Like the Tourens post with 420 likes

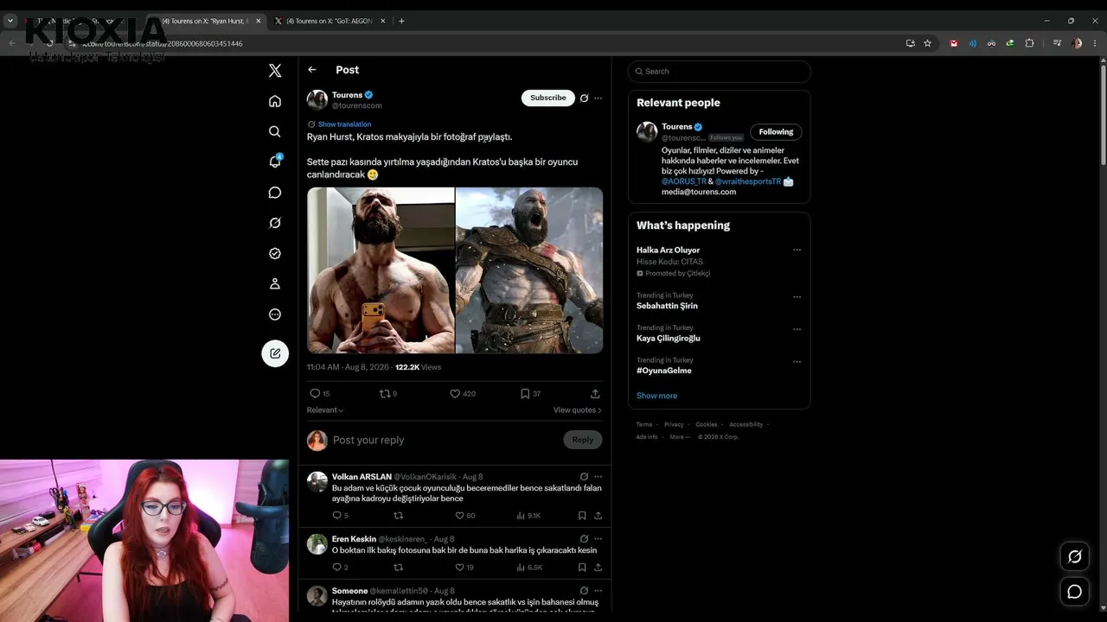[x=463, y=393]
